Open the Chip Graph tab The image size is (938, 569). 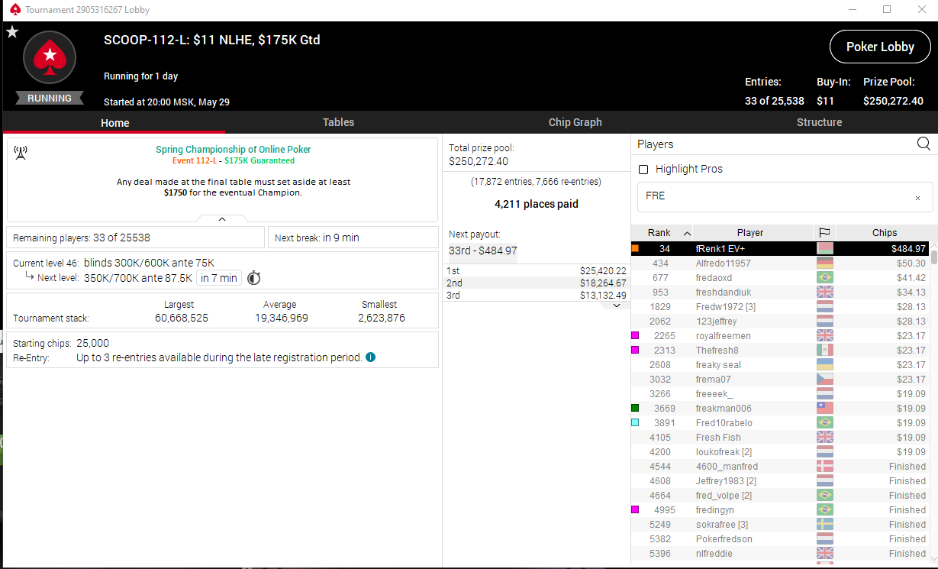575,122
